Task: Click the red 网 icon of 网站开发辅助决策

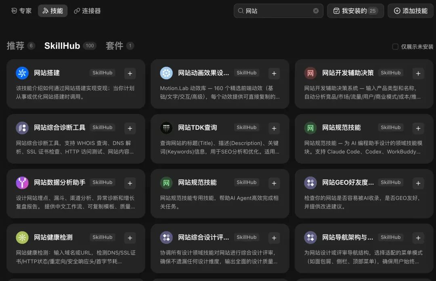Action: point(310,73)
